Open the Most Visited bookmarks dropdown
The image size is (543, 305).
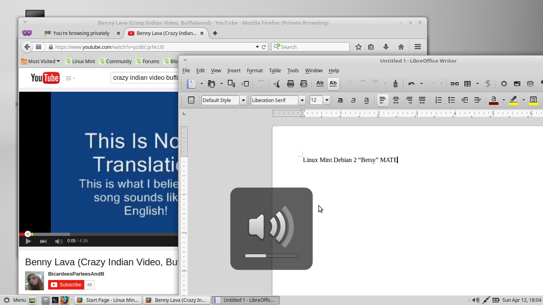(x=41, y=61)
